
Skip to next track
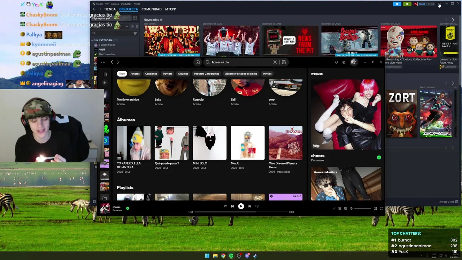249,206
